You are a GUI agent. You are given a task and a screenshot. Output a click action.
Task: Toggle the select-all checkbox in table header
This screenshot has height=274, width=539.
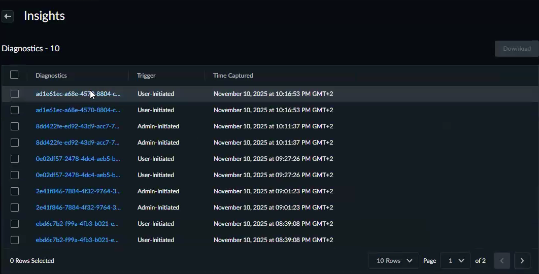14,75
